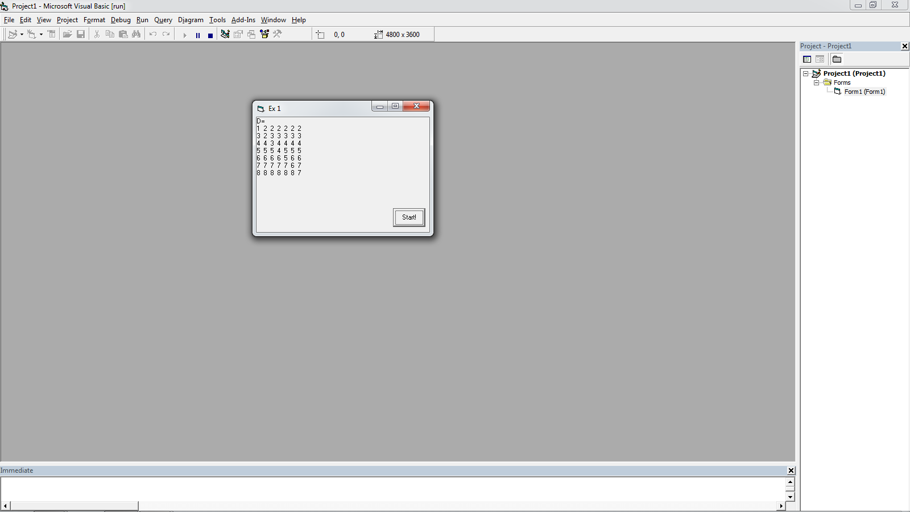Click the Paste toolbar icon

pyautogui.click(x=123, y=35)
